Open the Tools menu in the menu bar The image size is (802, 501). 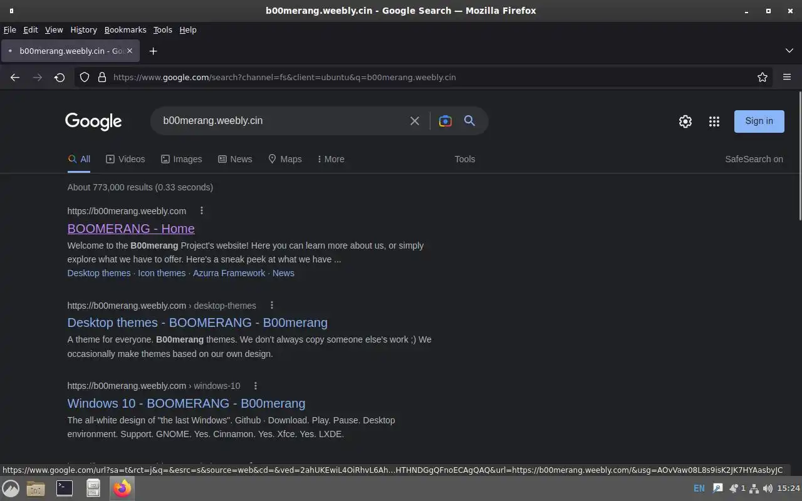pos(162,29)
